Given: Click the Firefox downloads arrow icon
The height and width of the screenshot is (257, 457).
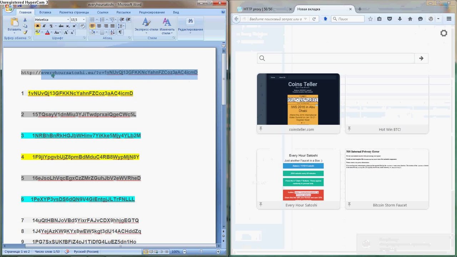Looking at the screenshot, I should click(x=400, y=19).
